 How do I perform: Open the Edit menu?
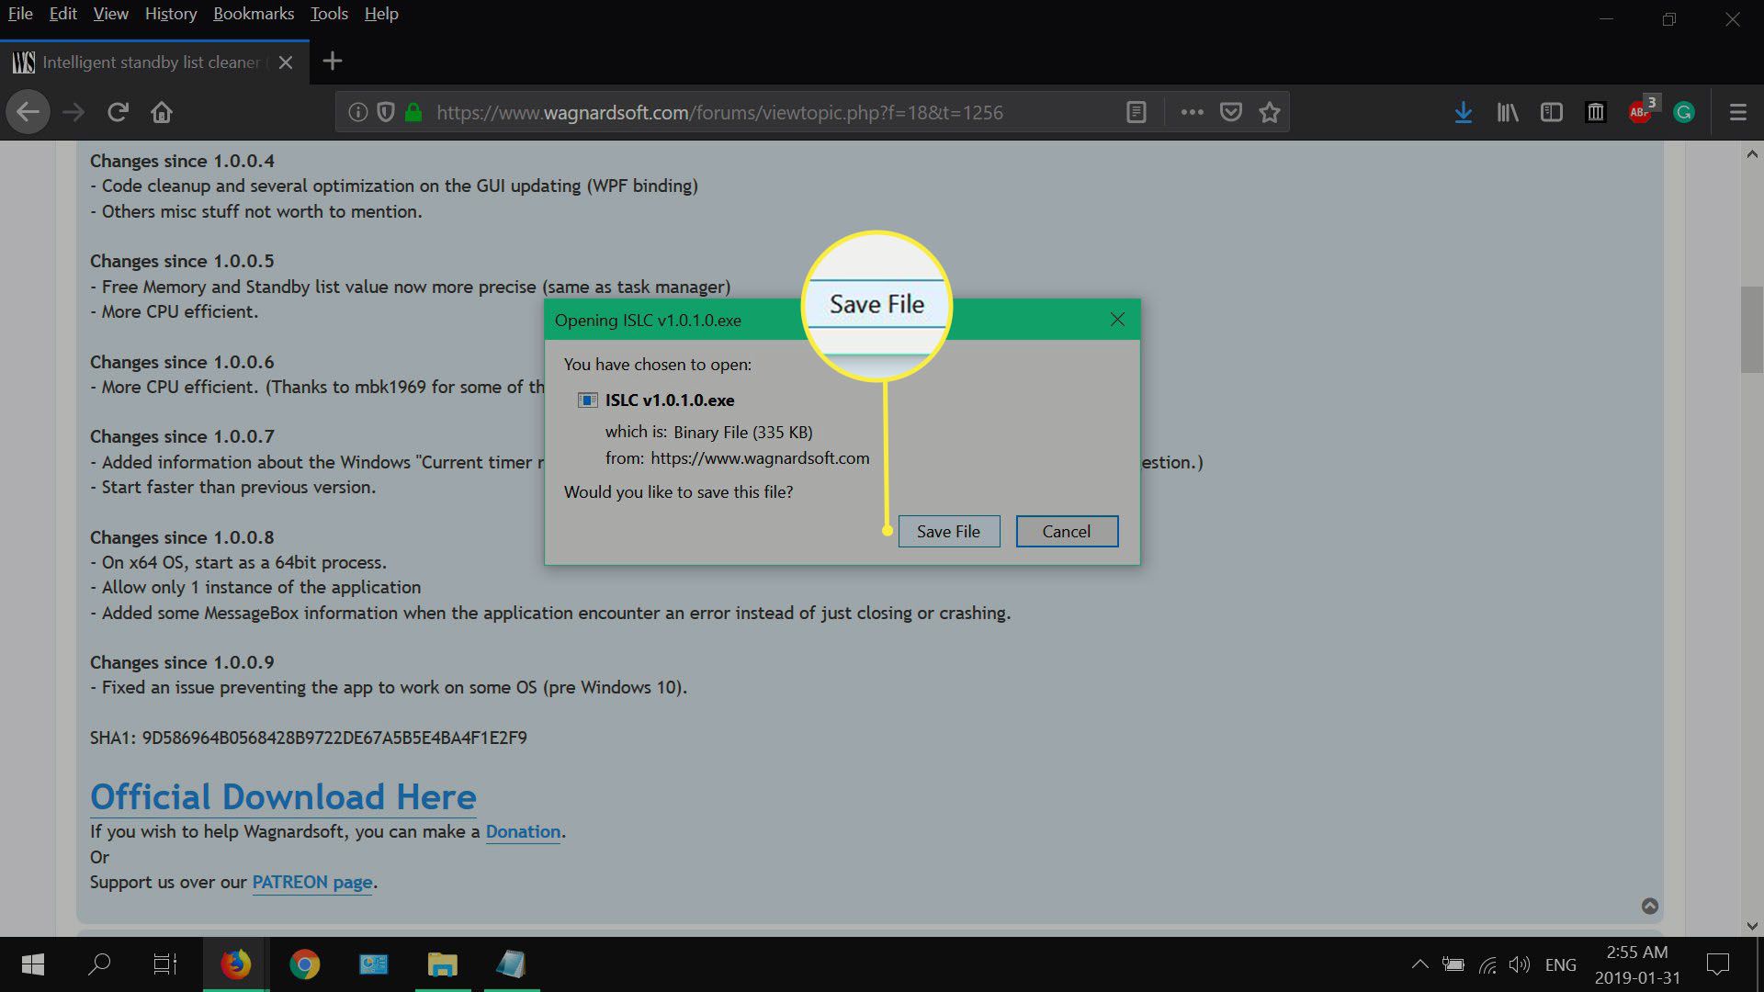click(62, 14)
